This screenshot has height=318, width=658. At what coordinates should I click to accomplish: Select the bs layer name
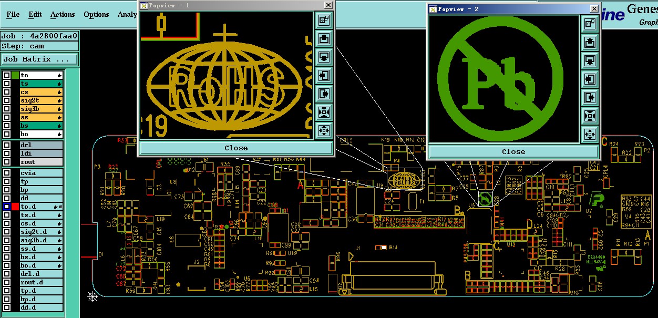pyautogui.click(x=42, y=126)
